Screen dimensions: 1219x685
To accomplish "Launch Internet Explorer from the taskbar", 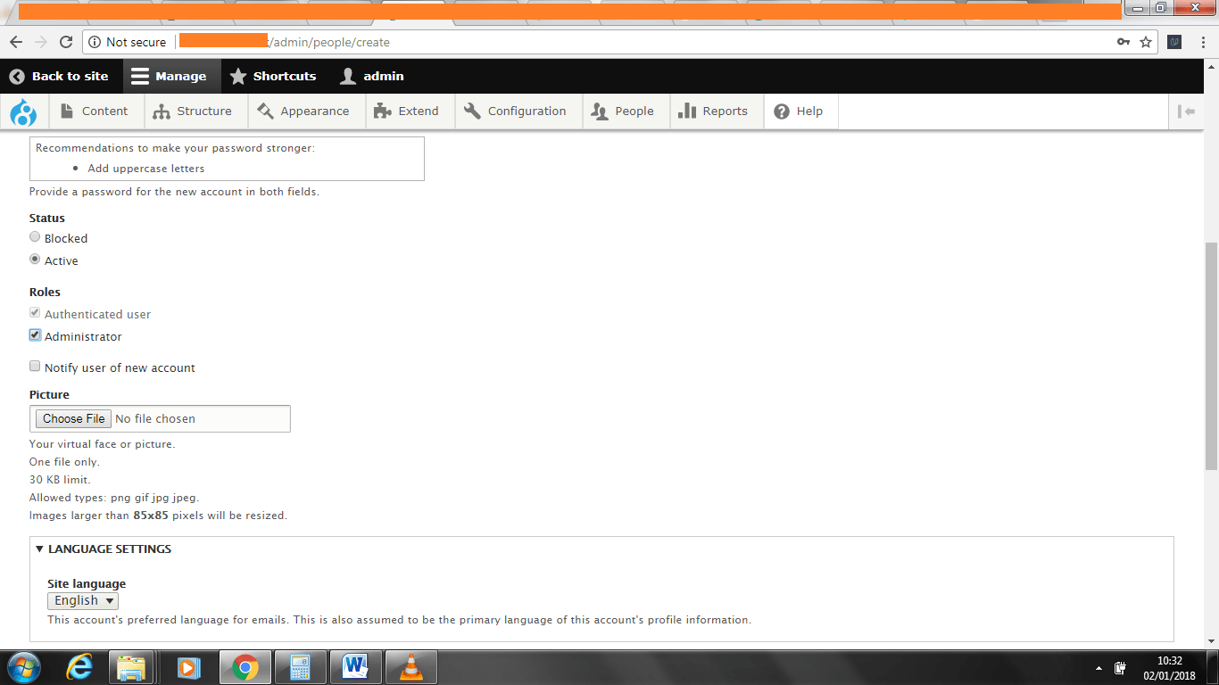I will (x=79, y=666).
